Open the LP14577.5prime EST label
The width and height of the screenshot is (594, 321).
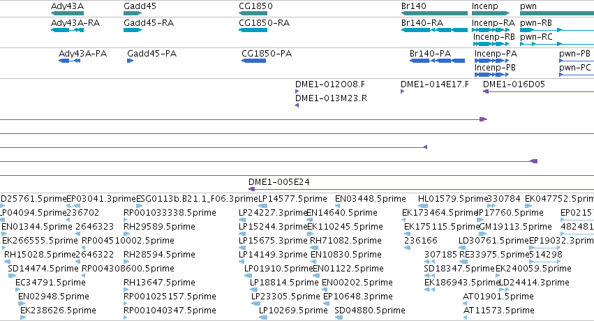[292, 199]
